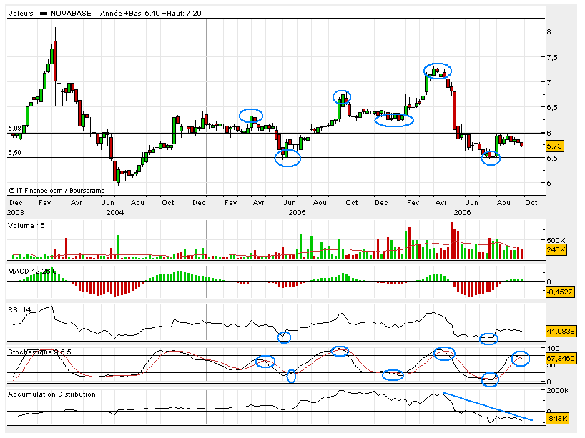Click the 5,50 support level label
This screenshot has width=585, height=438.
[x=14, y=153]
